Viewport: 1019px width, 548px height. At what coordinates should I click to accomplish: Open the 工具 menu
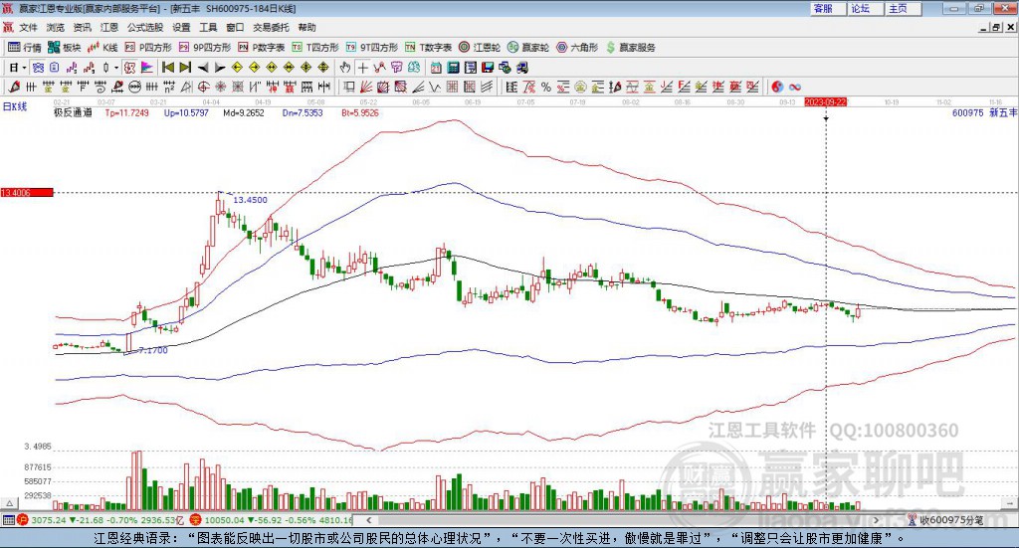[208, 27]
